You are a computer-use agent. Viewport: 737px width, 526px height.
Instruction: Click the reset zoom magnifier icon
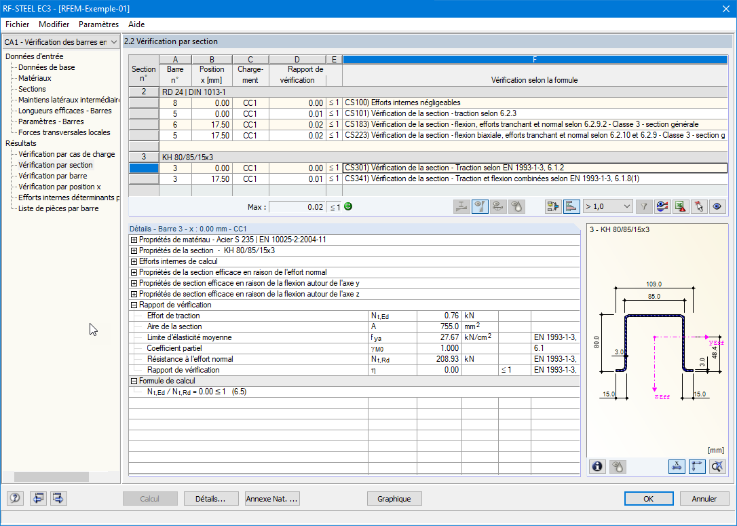[717, 466]
